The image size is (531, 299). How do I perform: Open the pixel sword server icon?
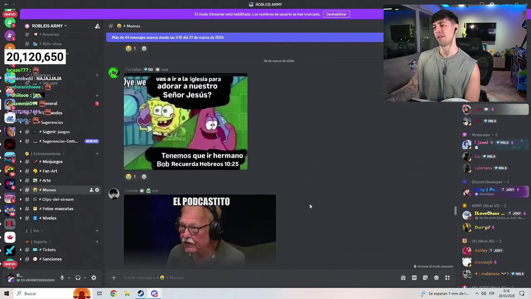pos(10,250)
